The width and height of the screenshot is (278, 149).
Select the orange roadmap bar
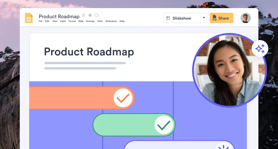(82, 98)
